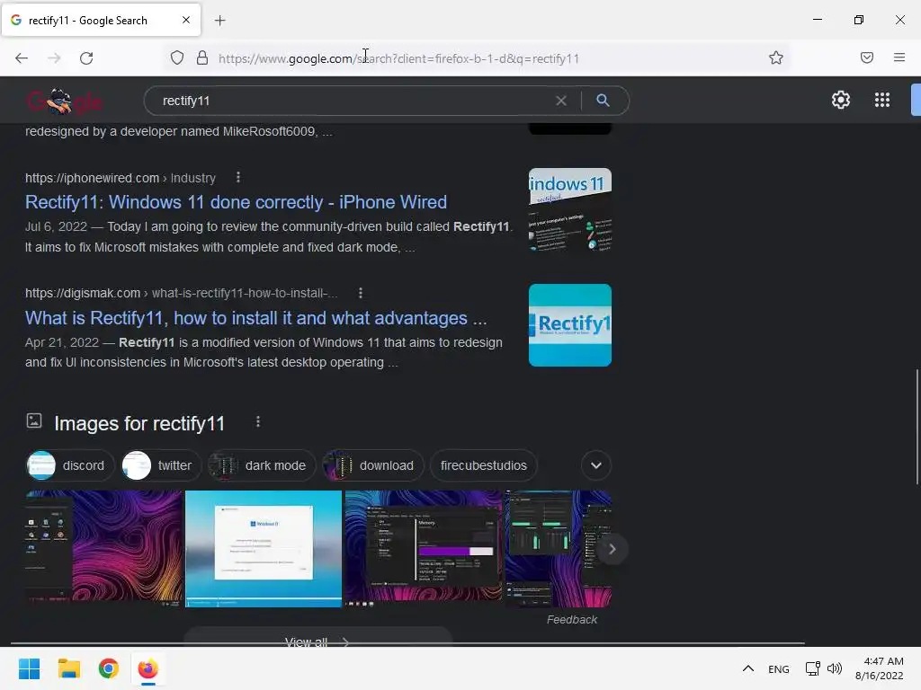
Task: Click the Google logo
Action: tap(65, 102)
